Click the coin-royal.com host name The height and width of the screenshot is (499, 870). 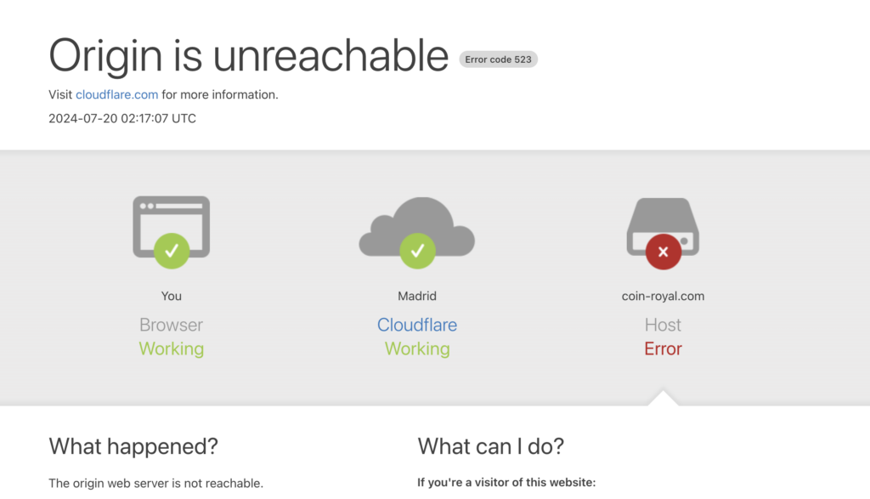663,296
